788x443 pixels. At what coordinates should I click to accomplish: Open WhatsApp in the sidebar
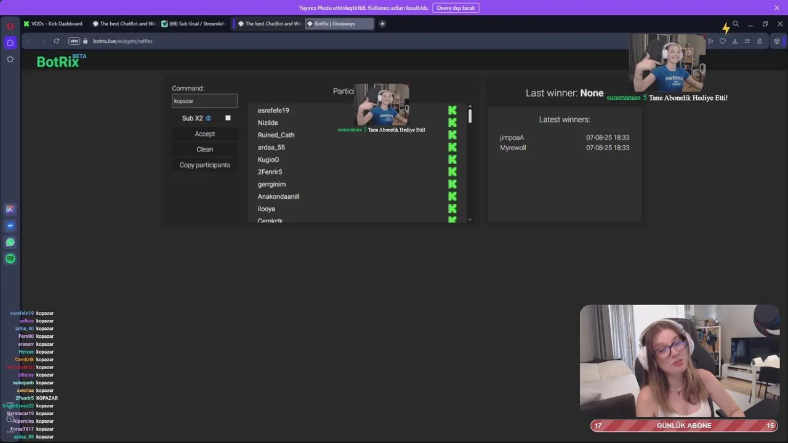click(10, 242)
